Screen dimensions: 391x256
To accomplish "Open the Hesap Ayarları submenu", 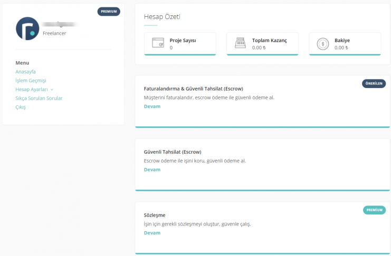I will 32,90.
